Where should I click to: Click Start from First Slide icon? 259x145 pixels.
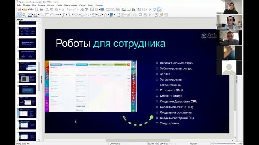[108, 10]
